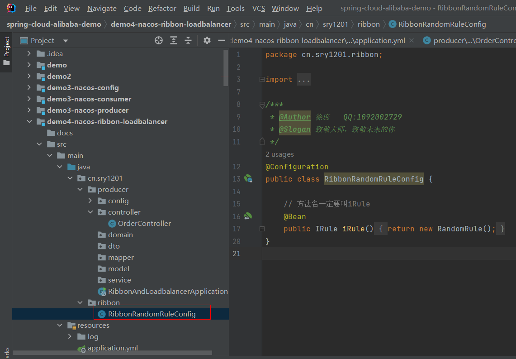Collapse the producer package folder
This screenshot has height=359, width=516.
(80, 190)
